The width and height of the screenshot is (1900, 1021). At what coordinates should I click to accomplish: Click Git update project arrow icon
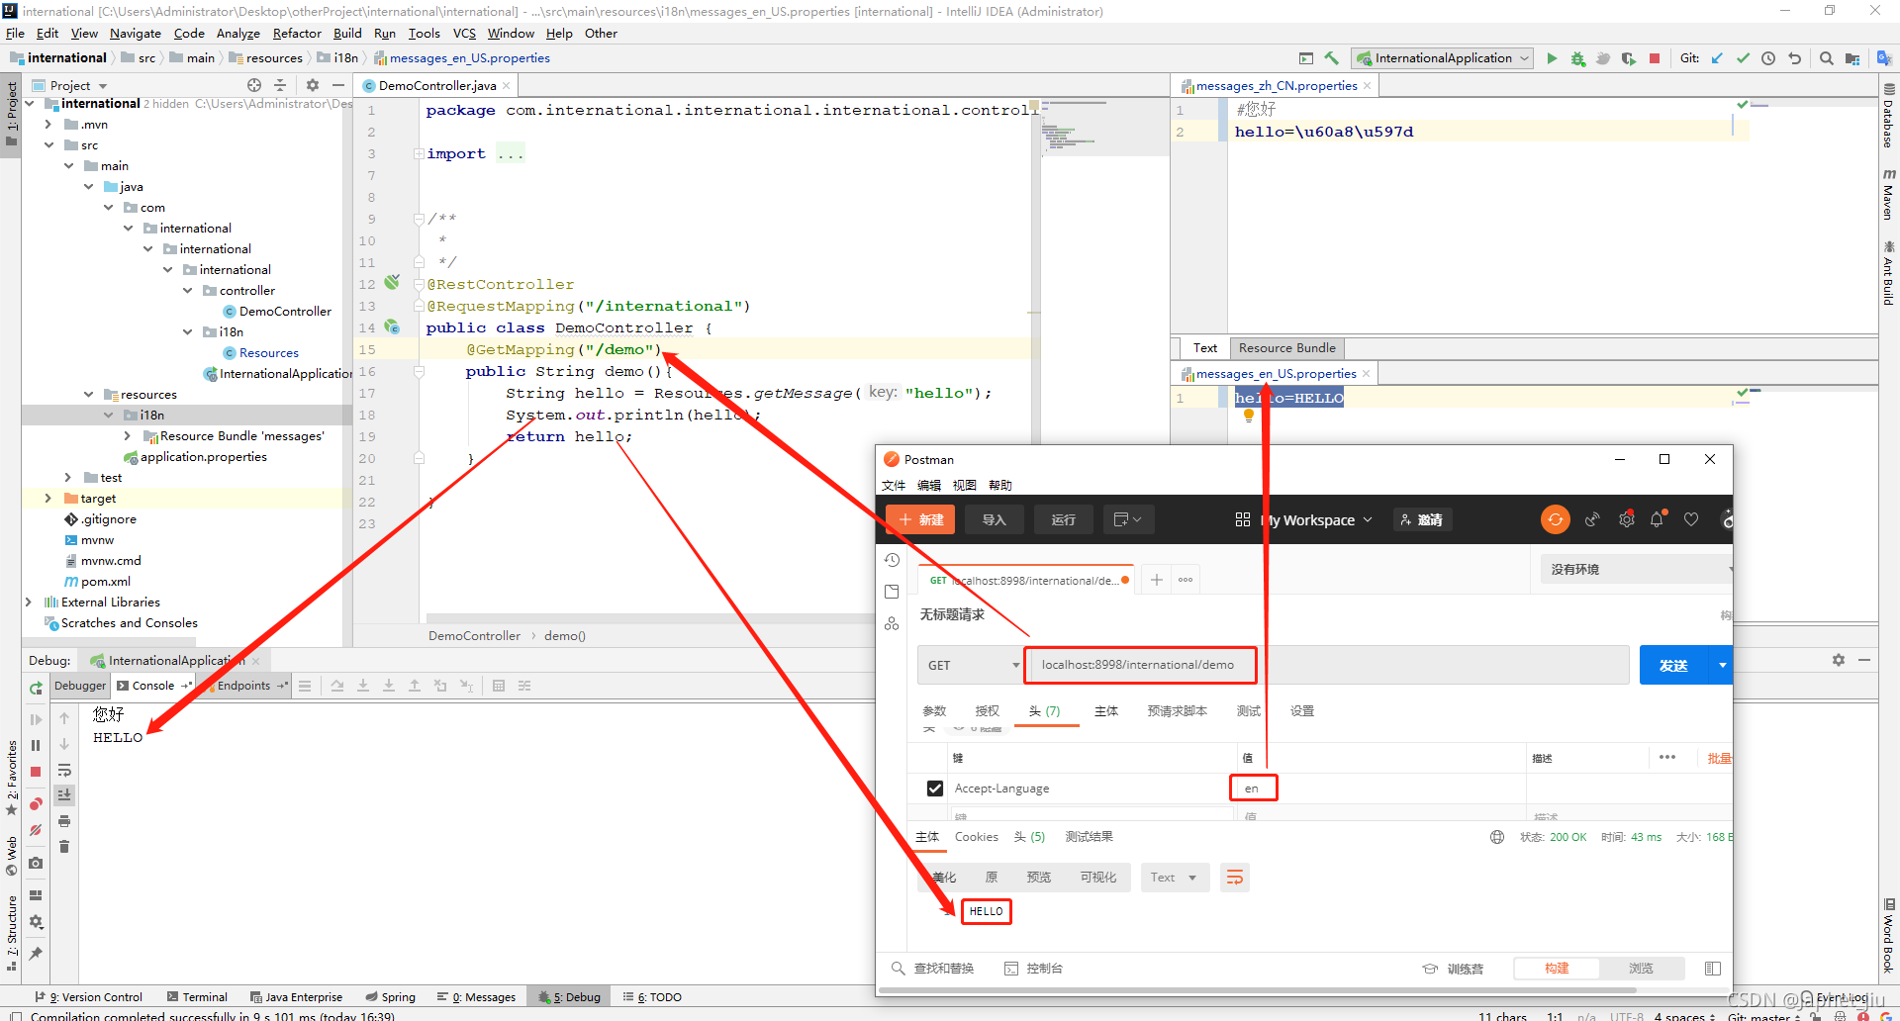(1717, 58)
